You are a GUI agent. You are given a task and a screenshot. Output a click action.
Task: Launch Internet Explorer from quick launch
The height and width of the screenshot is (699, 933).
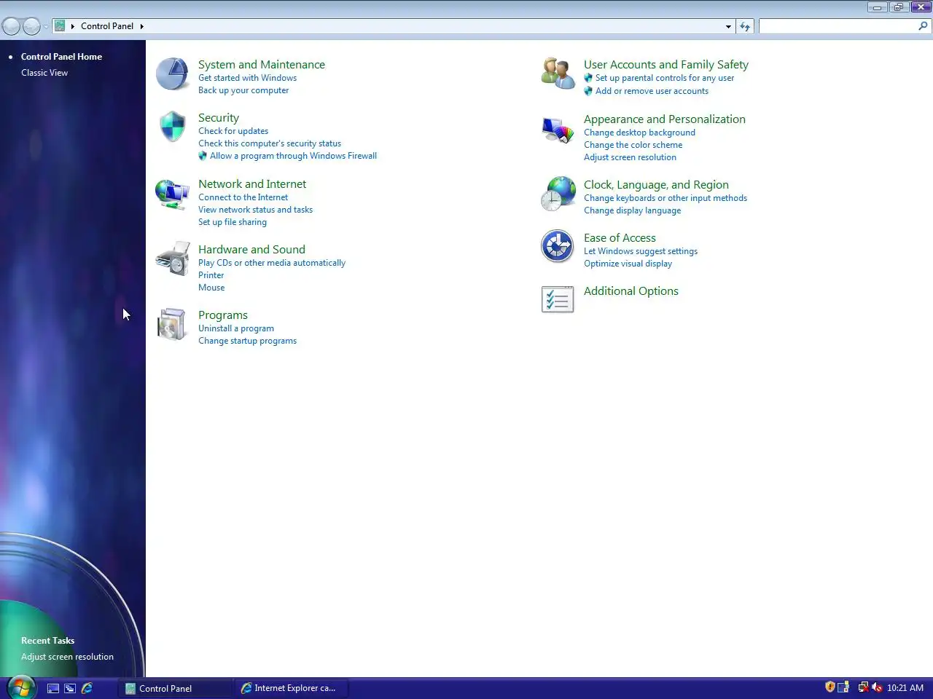coord(87,688)
